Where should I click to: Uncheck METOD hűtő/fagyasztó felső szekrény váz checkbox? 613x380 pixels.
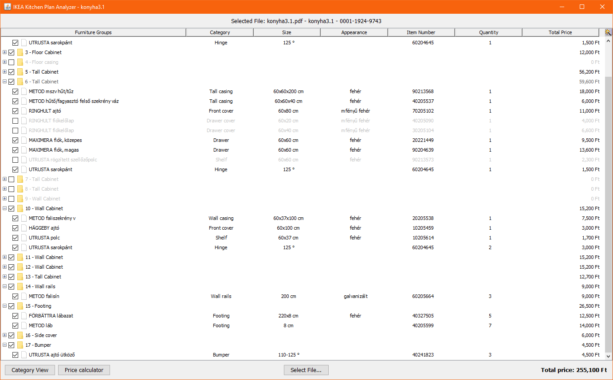(16, 101)
